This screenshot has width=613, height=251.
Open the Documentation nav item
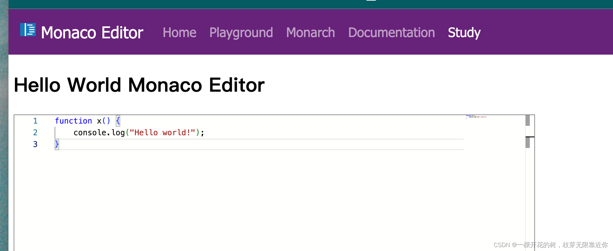pos(391,33)
